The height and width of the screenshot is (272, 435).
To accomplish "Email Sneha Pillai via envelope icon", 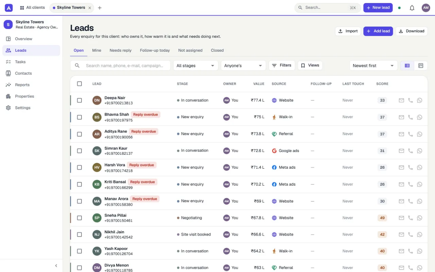I will pos(401,218).
